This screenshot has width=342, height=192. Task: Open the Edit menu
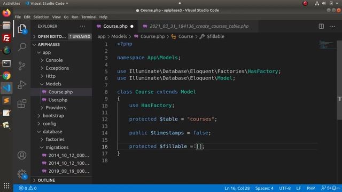(x=27, y=17)
